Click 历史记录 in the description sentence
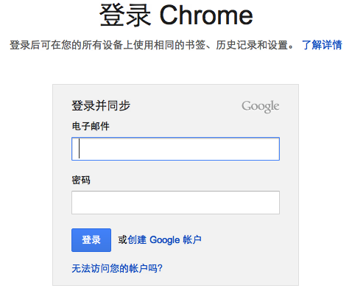The width and height of the screenshot is (352, 291). [x=236, y=45]
